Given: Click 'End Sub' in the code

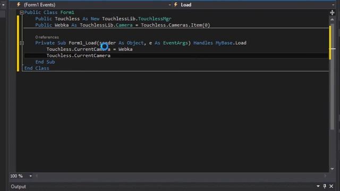Looking at the screenshot, I should [45, 62].
